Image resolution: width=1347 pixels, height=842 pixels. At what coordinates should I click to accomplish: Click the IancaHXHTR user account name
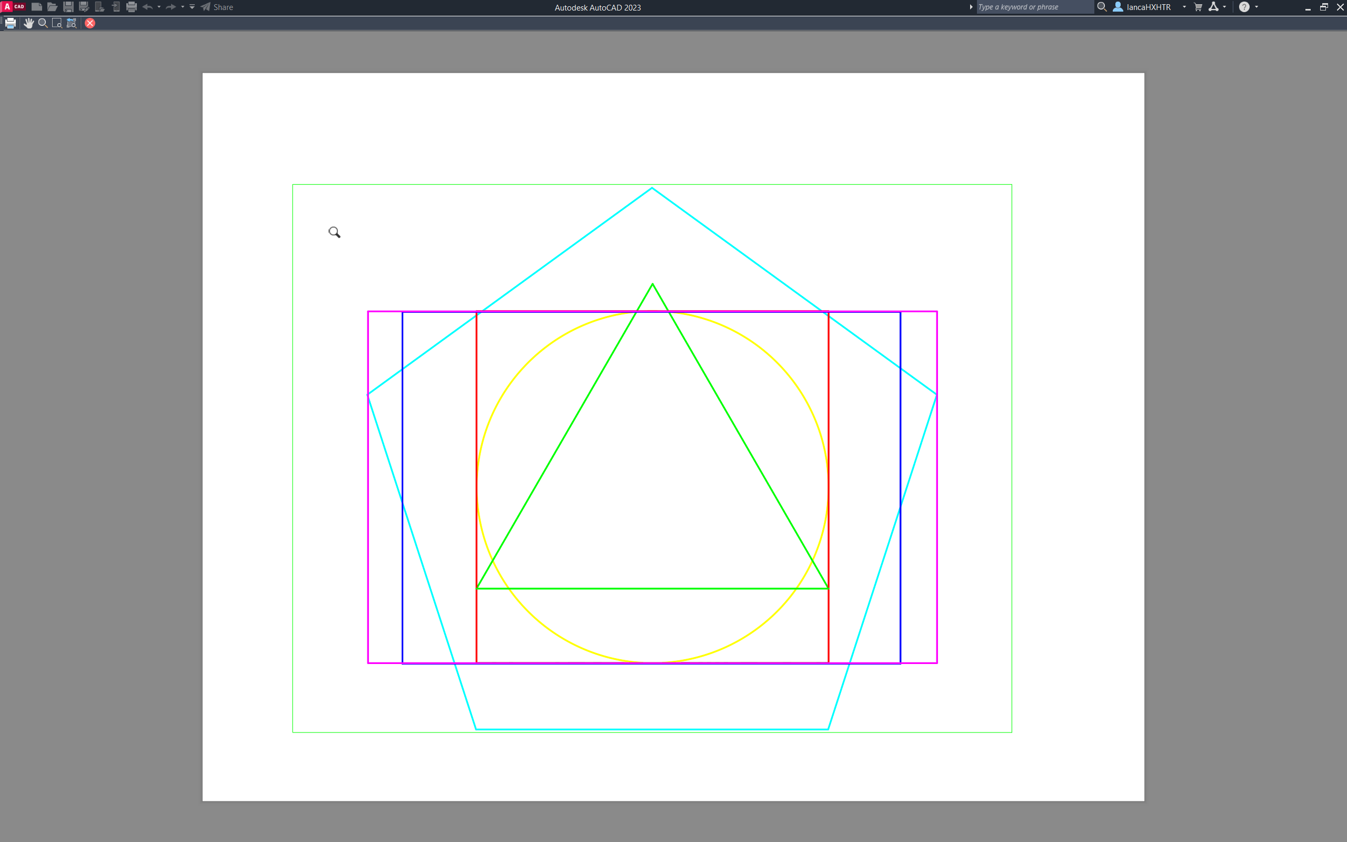click(1148, 7)
